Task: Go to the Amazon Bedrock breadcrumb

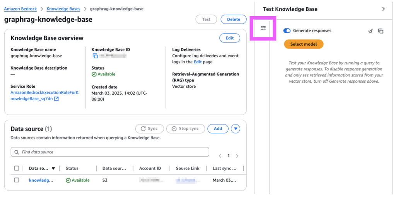Action: (21, 9)
